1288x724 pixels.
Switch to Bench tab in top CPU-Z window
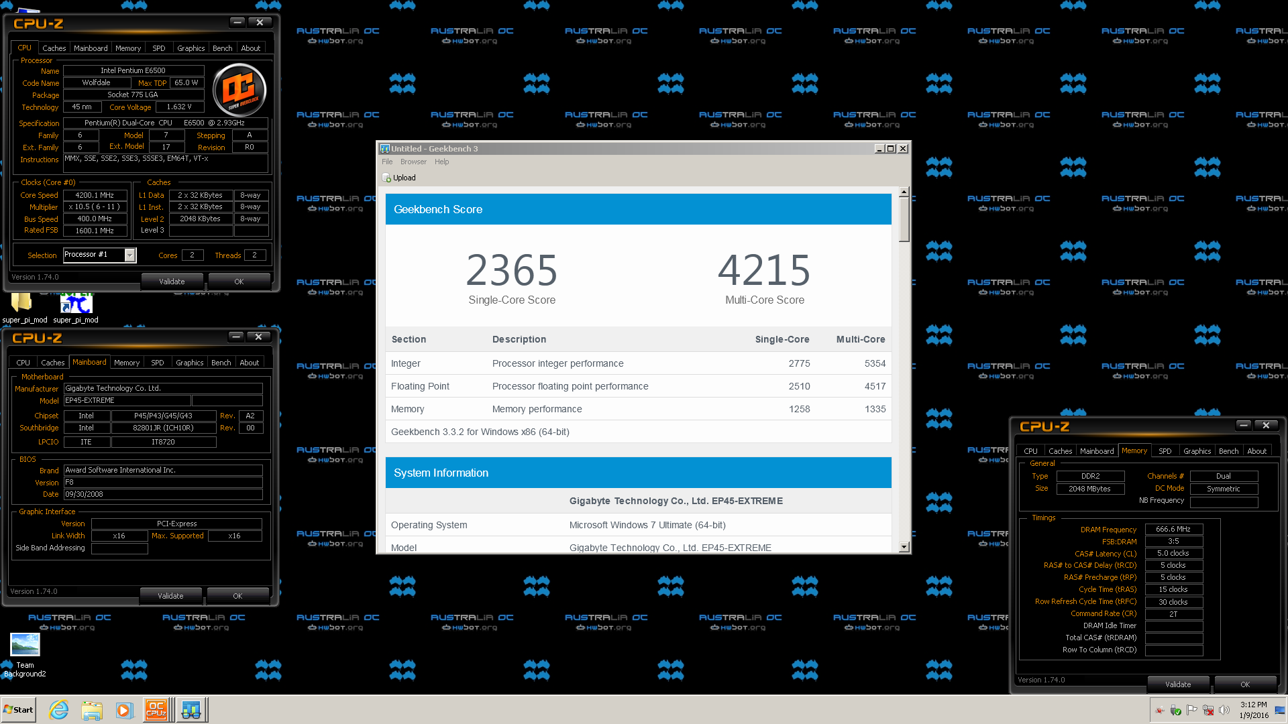pyautogui.click(x=222, y=48)
